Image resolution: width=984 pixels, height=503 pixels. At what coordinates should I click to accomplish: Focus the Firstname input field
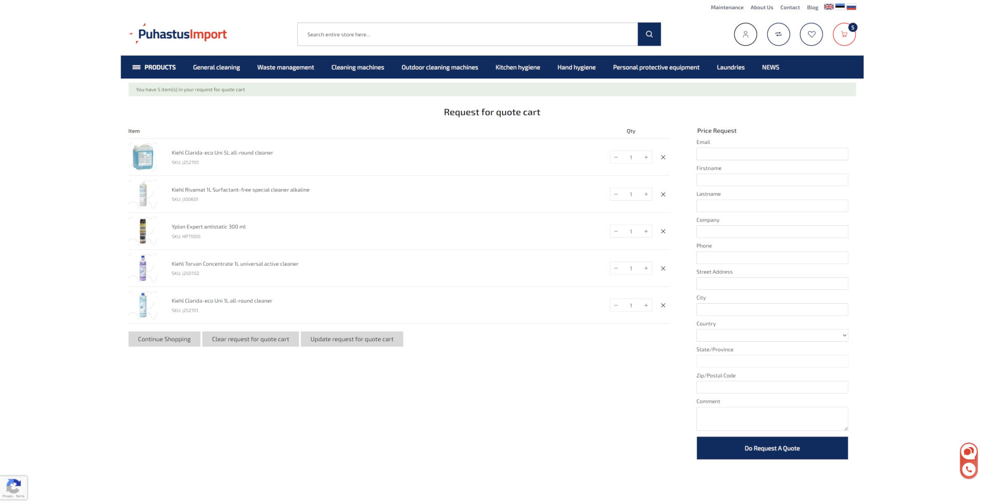(772, 180)
